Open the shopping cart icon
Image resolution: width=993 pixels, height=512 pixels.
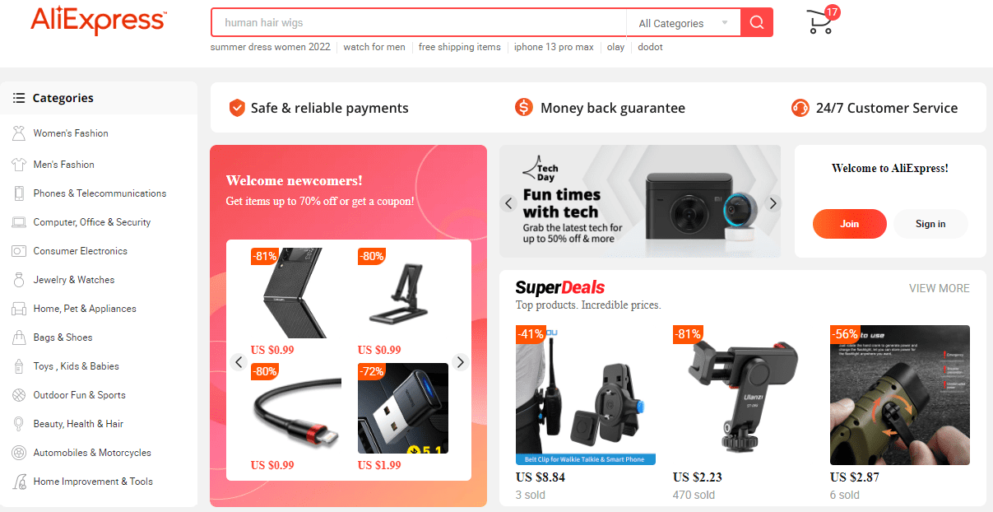coord(821,21)
